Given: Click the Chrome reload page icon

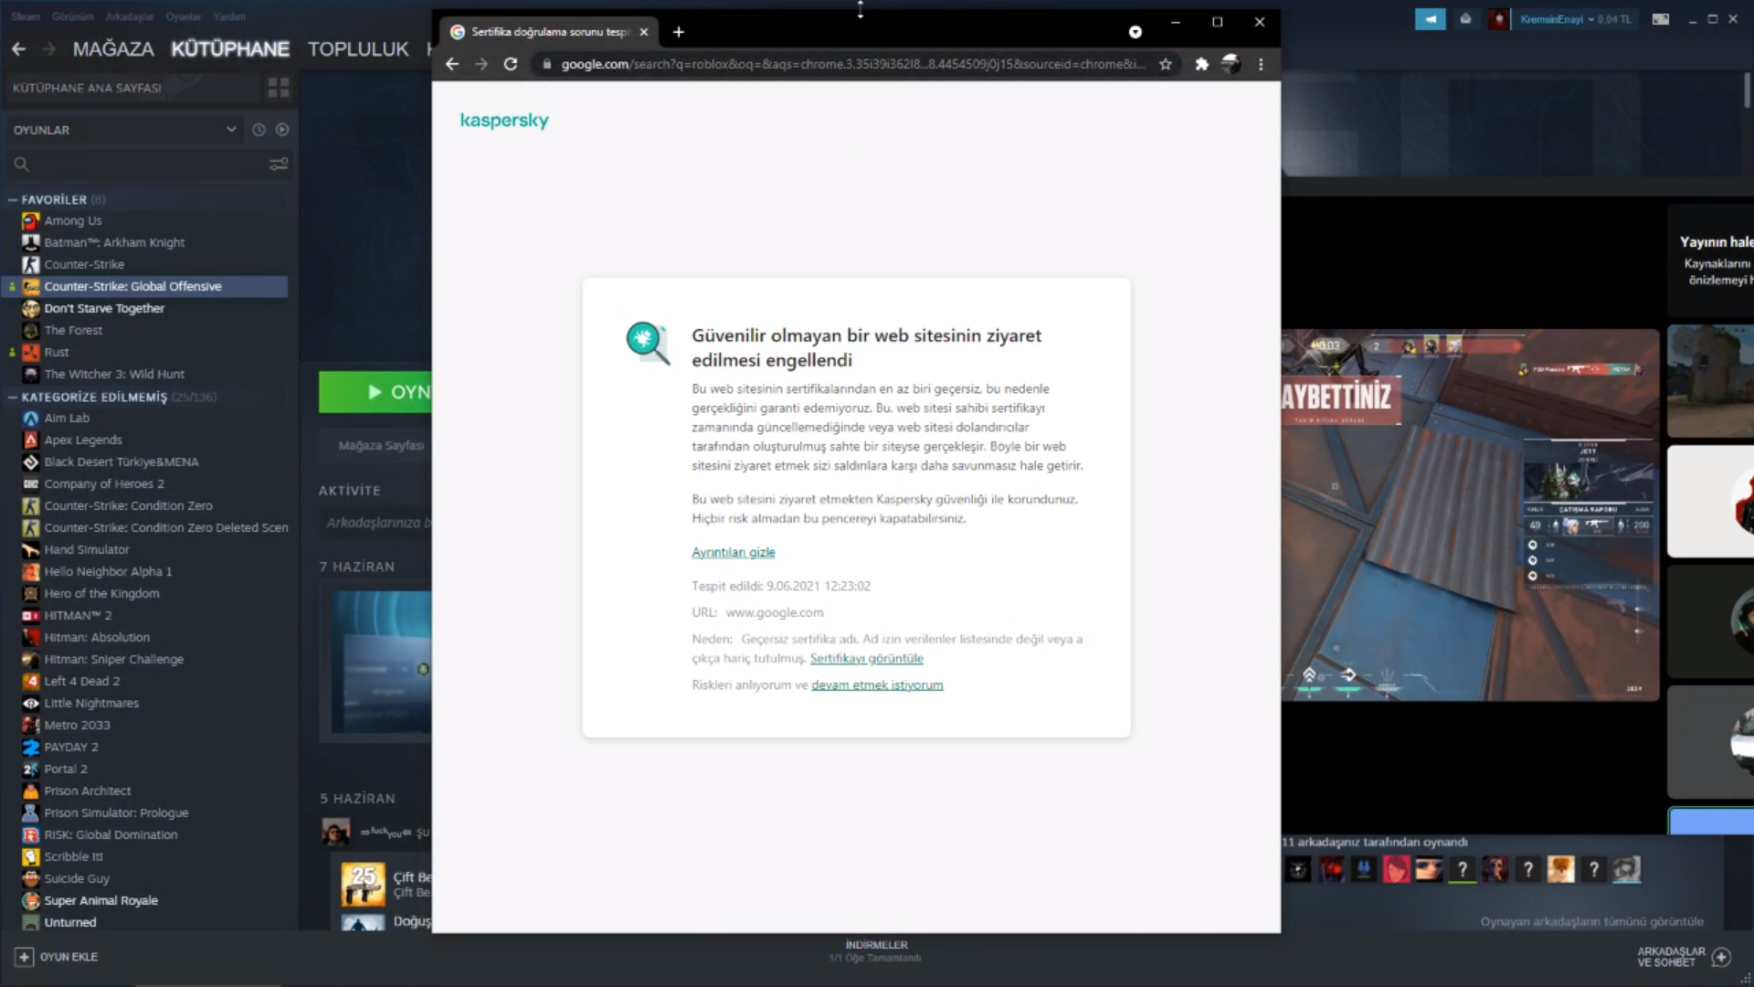Looking at the screenshot, I should pyautogui.click(x=511, y=64).
